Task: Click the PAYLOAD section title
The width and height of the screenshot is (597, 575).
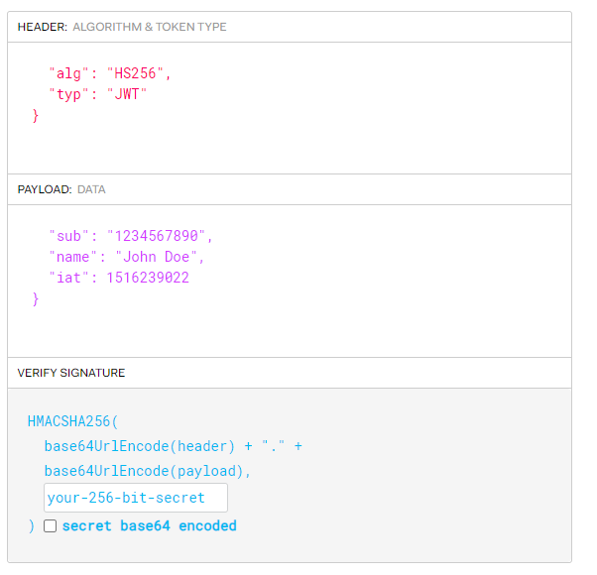Action: 45,189
